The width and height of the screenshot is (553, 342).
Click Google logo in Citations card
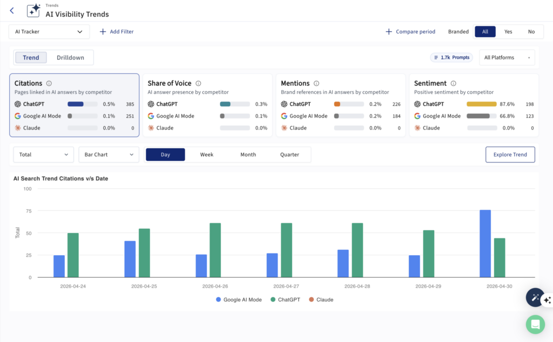(18, 116)
